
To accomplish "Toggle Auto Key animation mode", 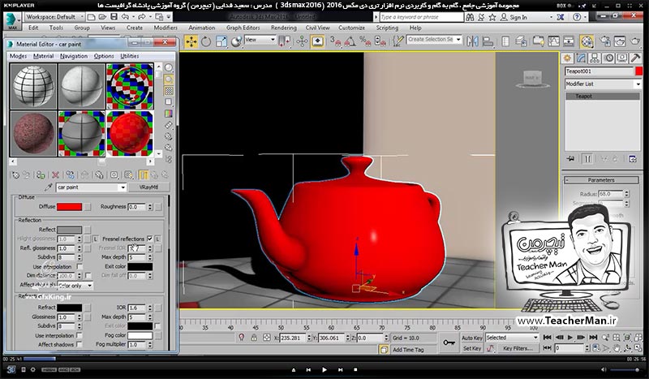I will [x=472, y=338].
